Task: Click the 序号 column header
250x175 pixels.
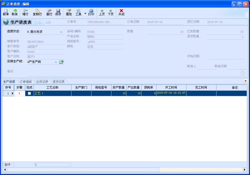Action: coord(8,87)
